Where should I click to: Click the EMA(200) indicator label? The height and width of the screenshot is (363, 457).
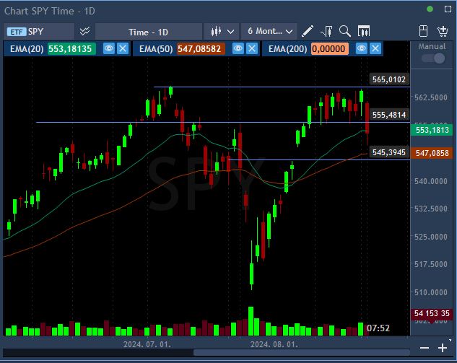point(287,48)
